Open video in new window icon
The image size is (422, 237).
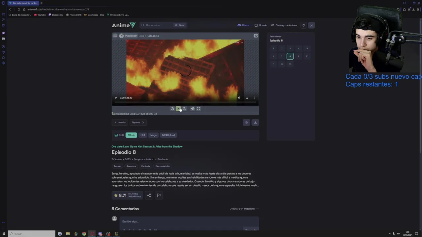coord(256,36)
